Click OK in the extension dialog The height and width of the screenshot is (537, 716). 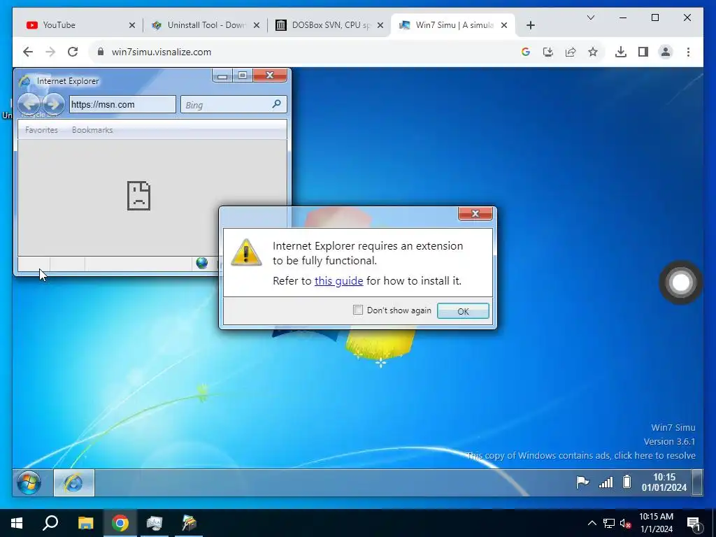pos(463,311)
